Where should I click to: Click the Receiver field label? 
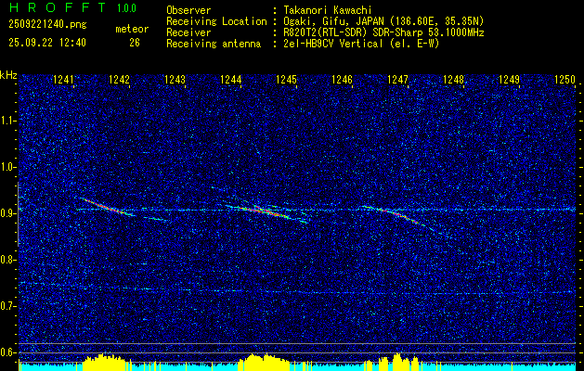(x=188, y=32)
